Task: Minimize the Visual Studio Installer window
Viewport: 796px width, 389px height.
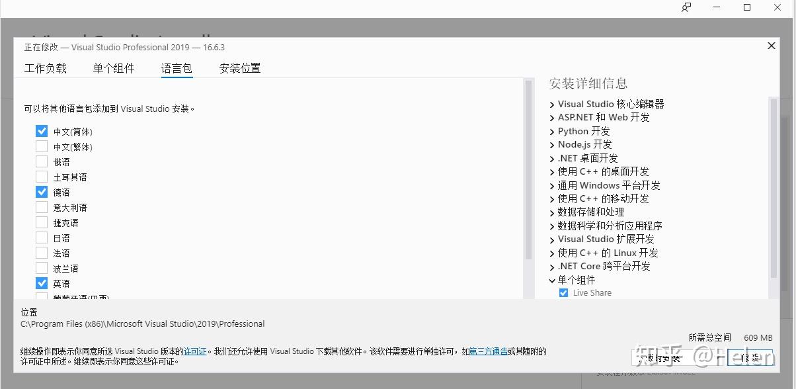Action: click(717, 7)
